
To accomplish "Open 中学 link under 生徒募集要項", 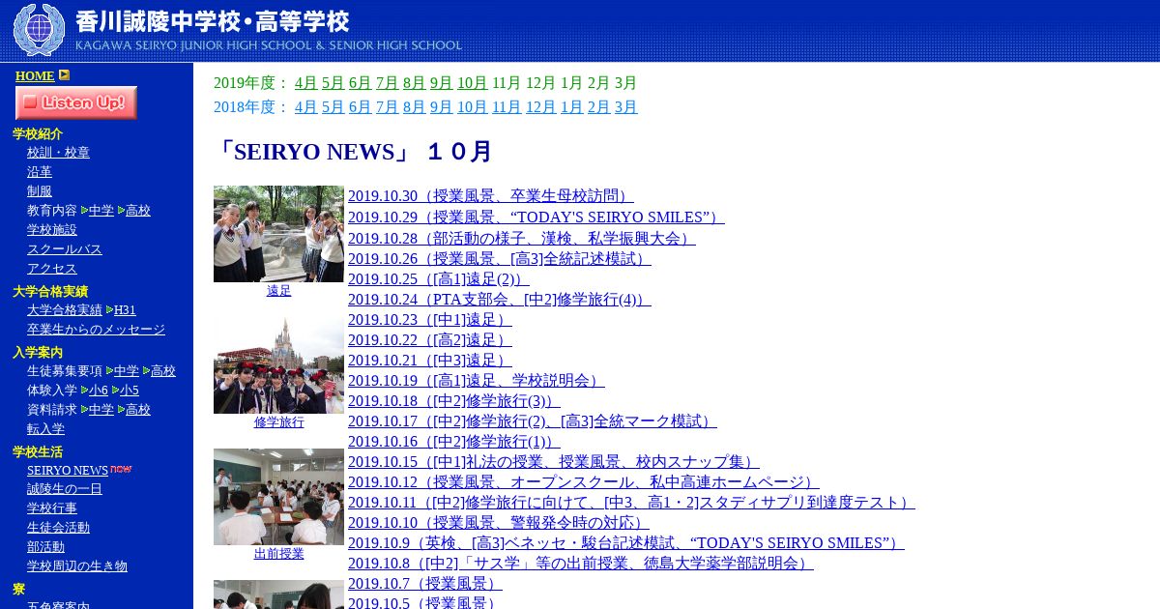I will pos(127,371).
